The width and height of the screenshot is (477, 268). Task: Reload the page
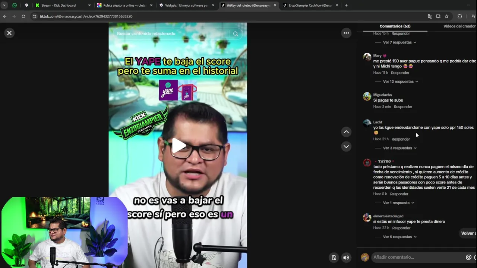pyautogui.click(x=23, y=16)
